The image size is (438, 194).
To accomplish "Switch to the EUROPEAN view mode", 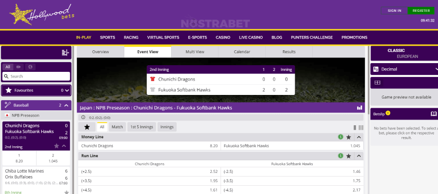I will click(x=407, y=56).
